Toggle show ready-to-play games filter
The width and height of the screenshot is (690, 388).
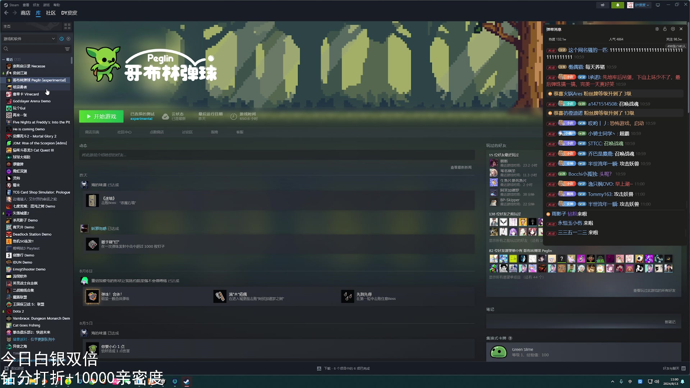[x=69, y=39]
